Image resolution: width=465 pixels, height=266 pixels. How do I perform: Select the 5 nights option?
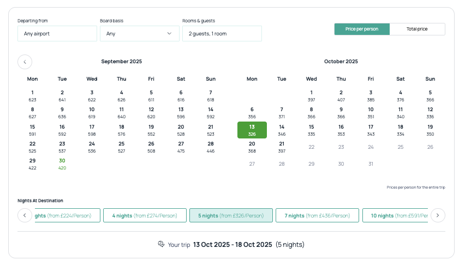231,215
